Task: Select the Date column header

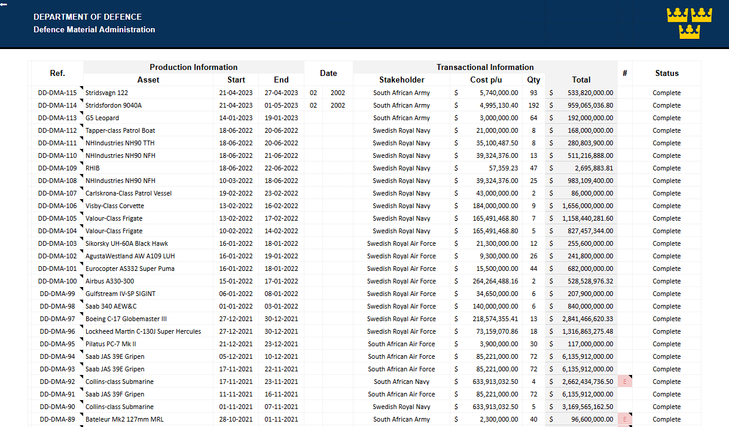Action: [x=328, y=73]
